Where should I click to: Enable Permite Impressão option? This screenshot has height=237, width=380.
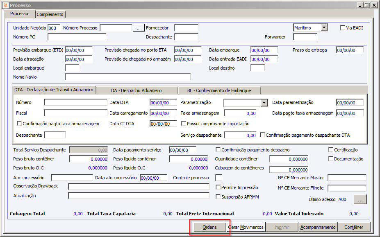point(218,187)
